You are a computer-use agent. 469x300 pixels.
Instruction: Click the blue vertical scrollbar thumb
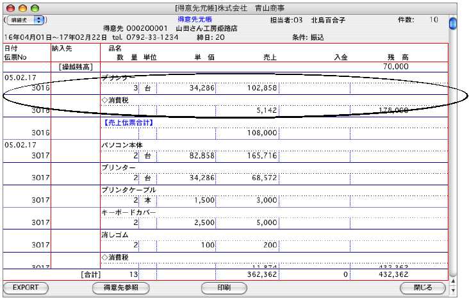(x=452, y=24)
